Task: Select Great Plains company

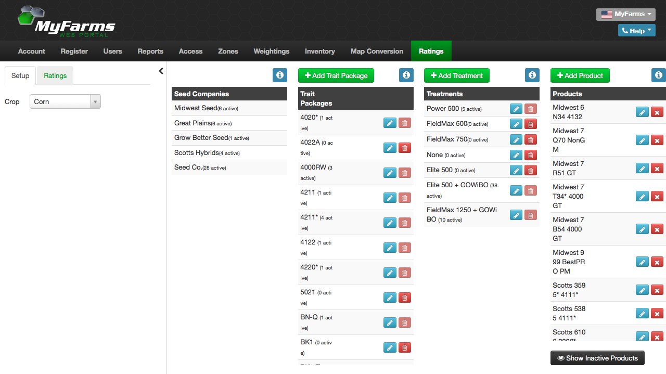Action: pos(229,123)
